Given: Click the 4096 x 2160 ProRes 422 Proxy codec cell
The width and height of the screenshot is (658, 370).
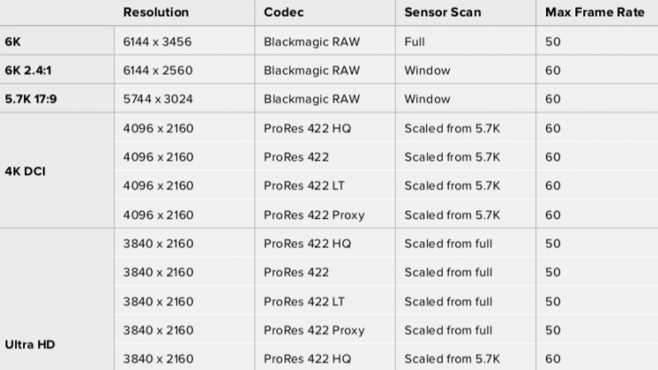Looking at the screenshot, I should point(314,214).
